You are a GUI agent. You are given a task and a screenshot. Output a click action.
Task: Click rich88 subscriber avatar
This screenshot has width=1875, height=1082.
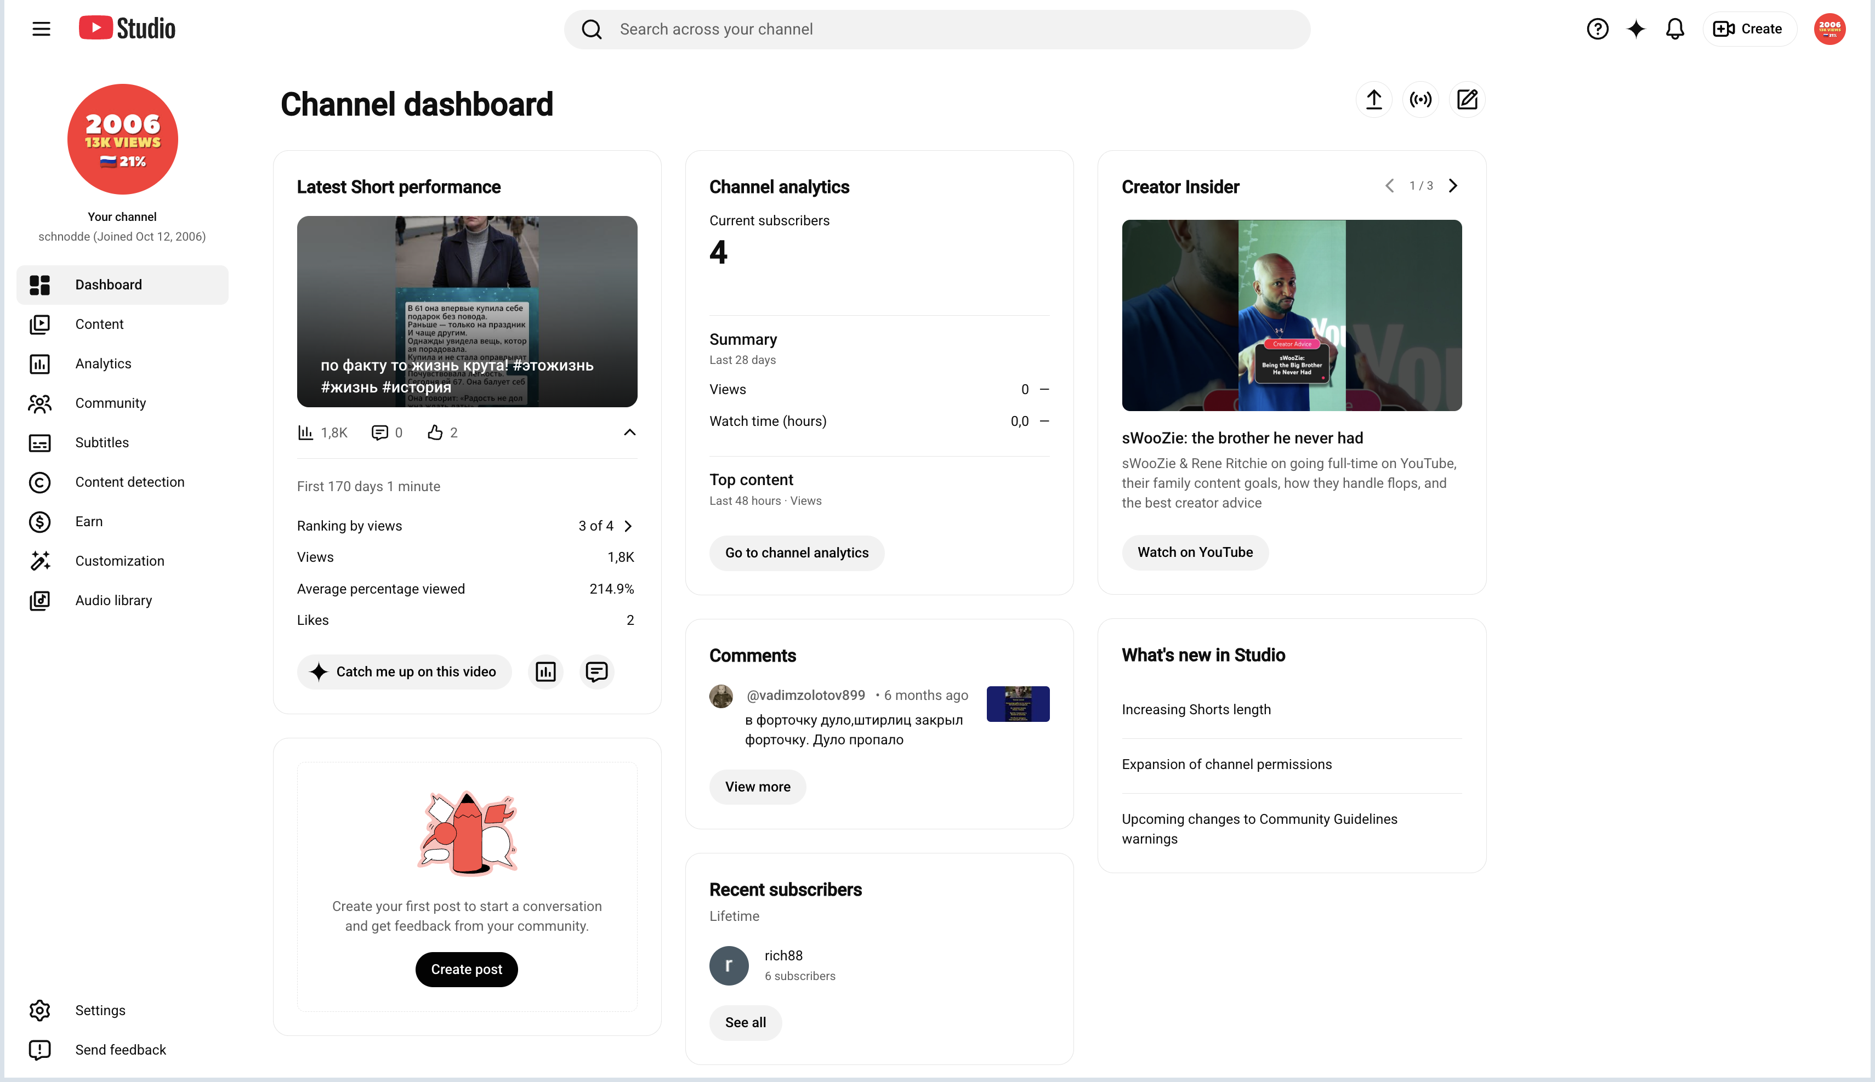click(729, 965)
